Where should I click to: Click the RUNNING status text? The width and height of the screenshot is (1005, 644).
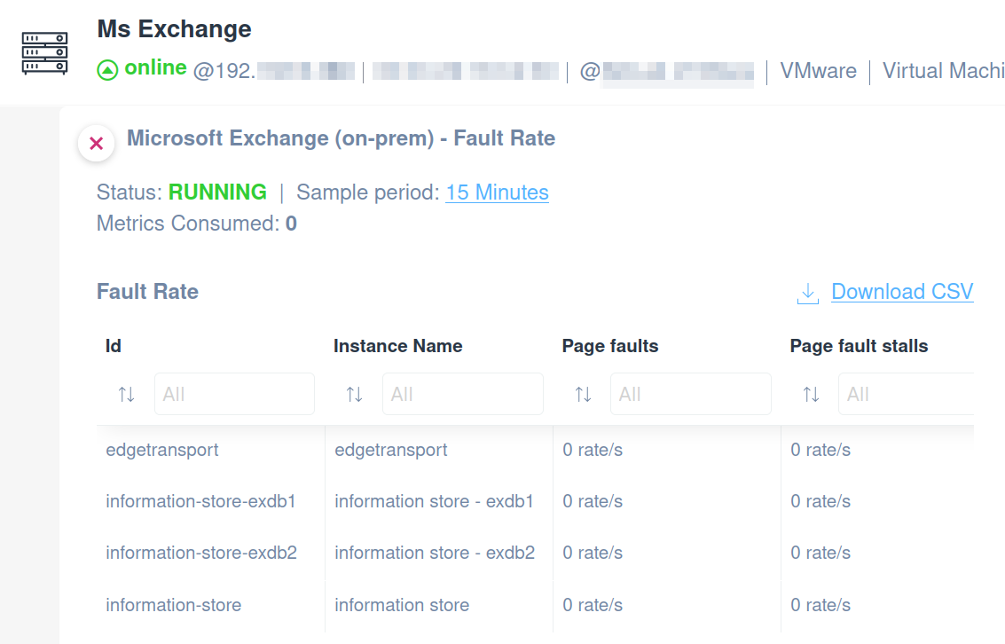click(217, 192)
